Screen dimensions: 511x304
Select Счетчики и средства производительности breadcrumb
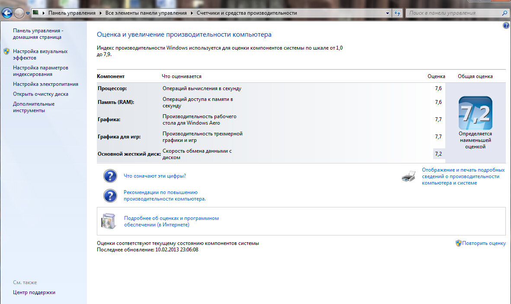coord(247,13)
